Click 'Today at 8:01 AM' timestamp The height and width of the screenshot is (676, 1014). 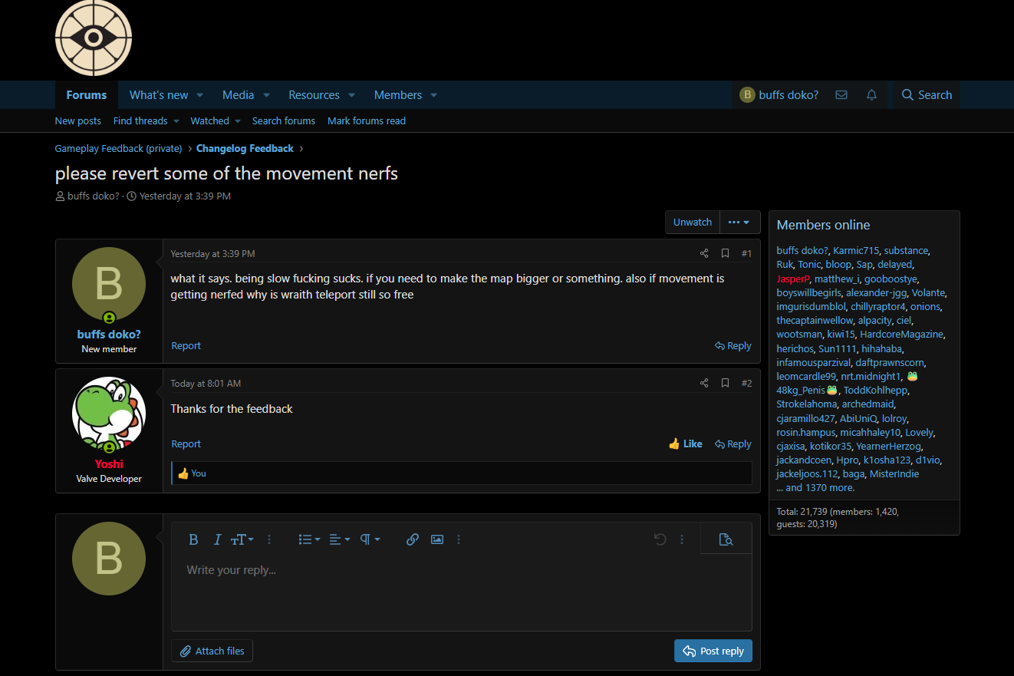click(x=206, y=383)
